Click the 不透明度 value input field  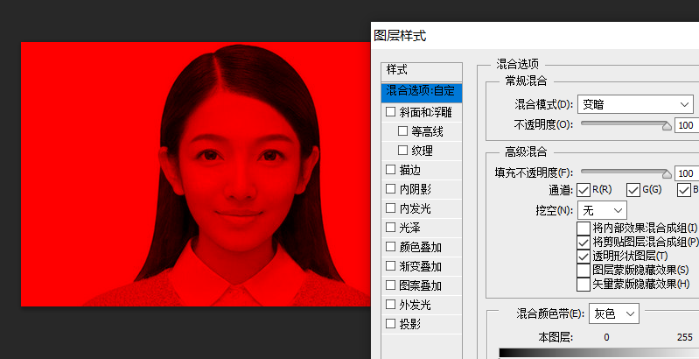pyautogui.click(x=688, y=125)
